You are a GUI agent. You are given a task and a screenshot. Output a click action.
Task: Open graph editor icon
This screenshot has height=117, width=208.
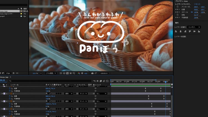point(107,81)
